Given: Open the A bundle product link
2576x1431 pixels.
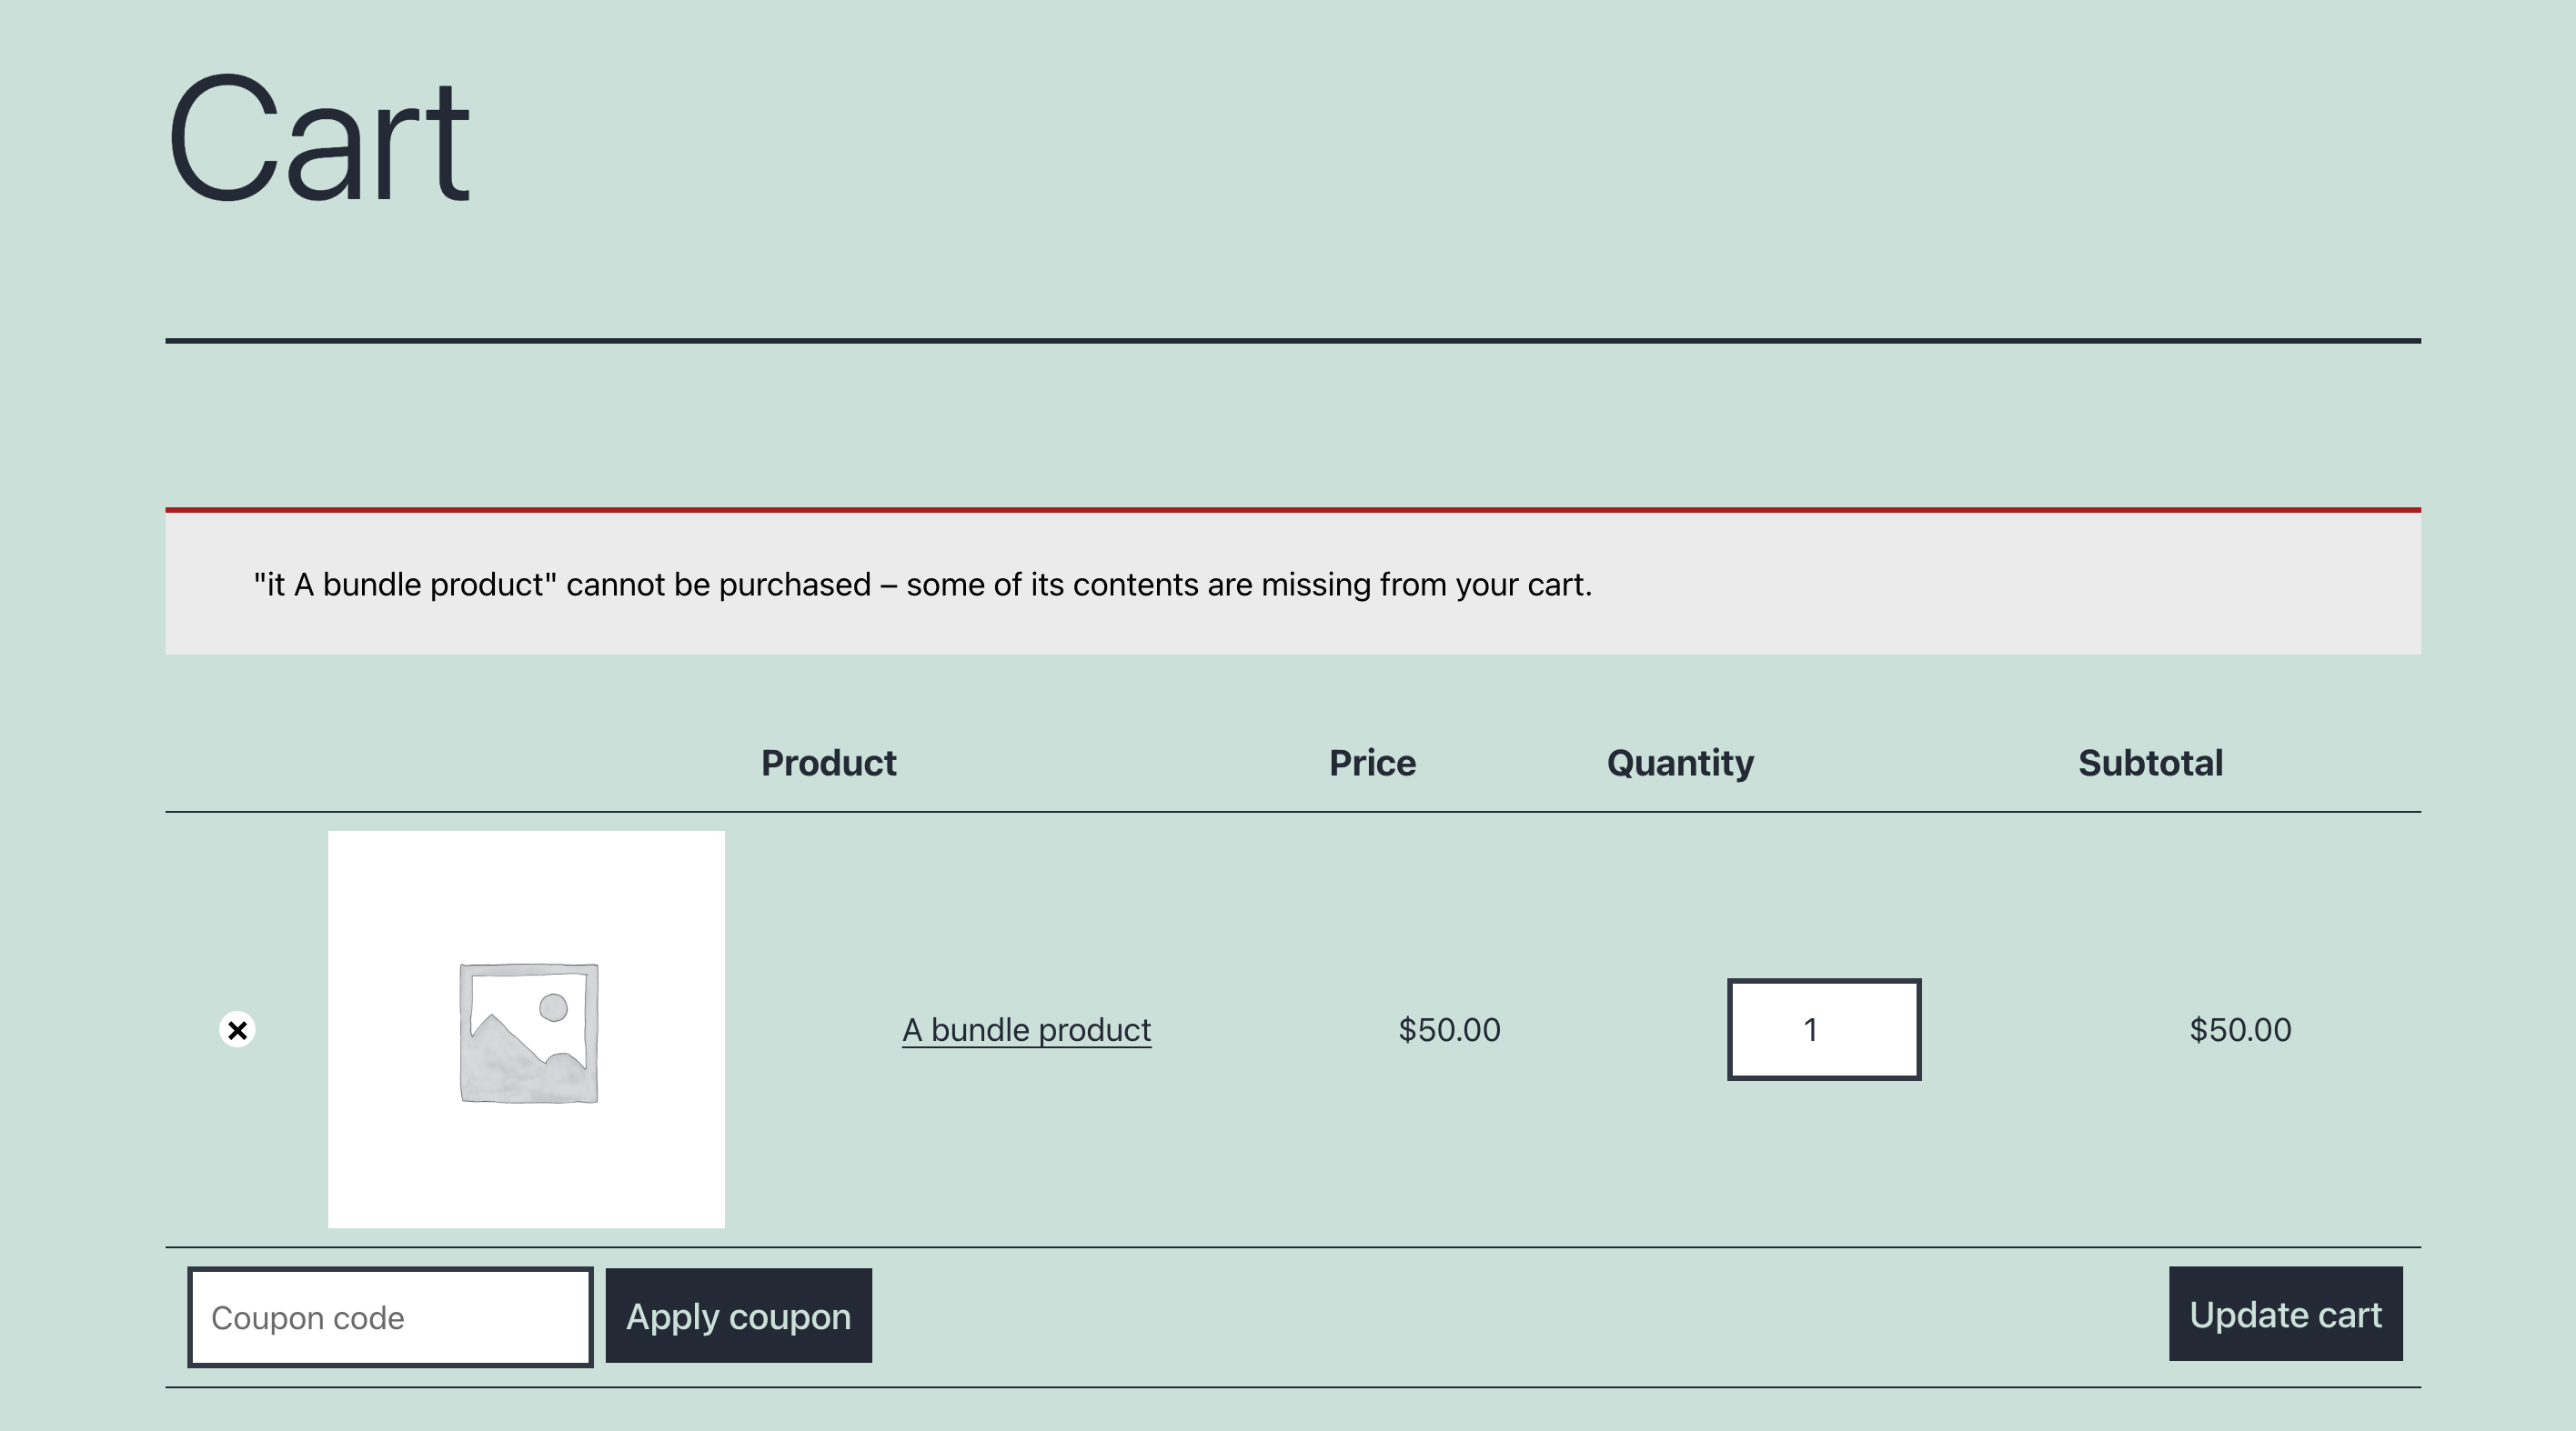Looking at the screenshot, I should (1026, 1029).
